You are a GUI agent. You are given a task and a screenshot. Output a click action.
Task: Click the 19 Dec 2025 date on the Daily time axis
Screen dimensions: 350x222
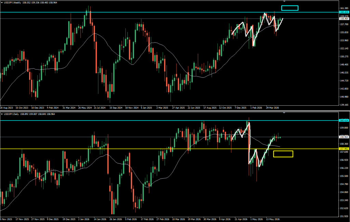click(x=69, y=219)
